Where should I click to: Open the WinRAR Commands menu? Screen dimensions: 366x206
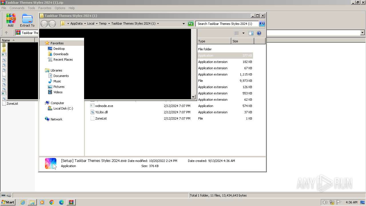pyautogui.click(x=17, y=8)
